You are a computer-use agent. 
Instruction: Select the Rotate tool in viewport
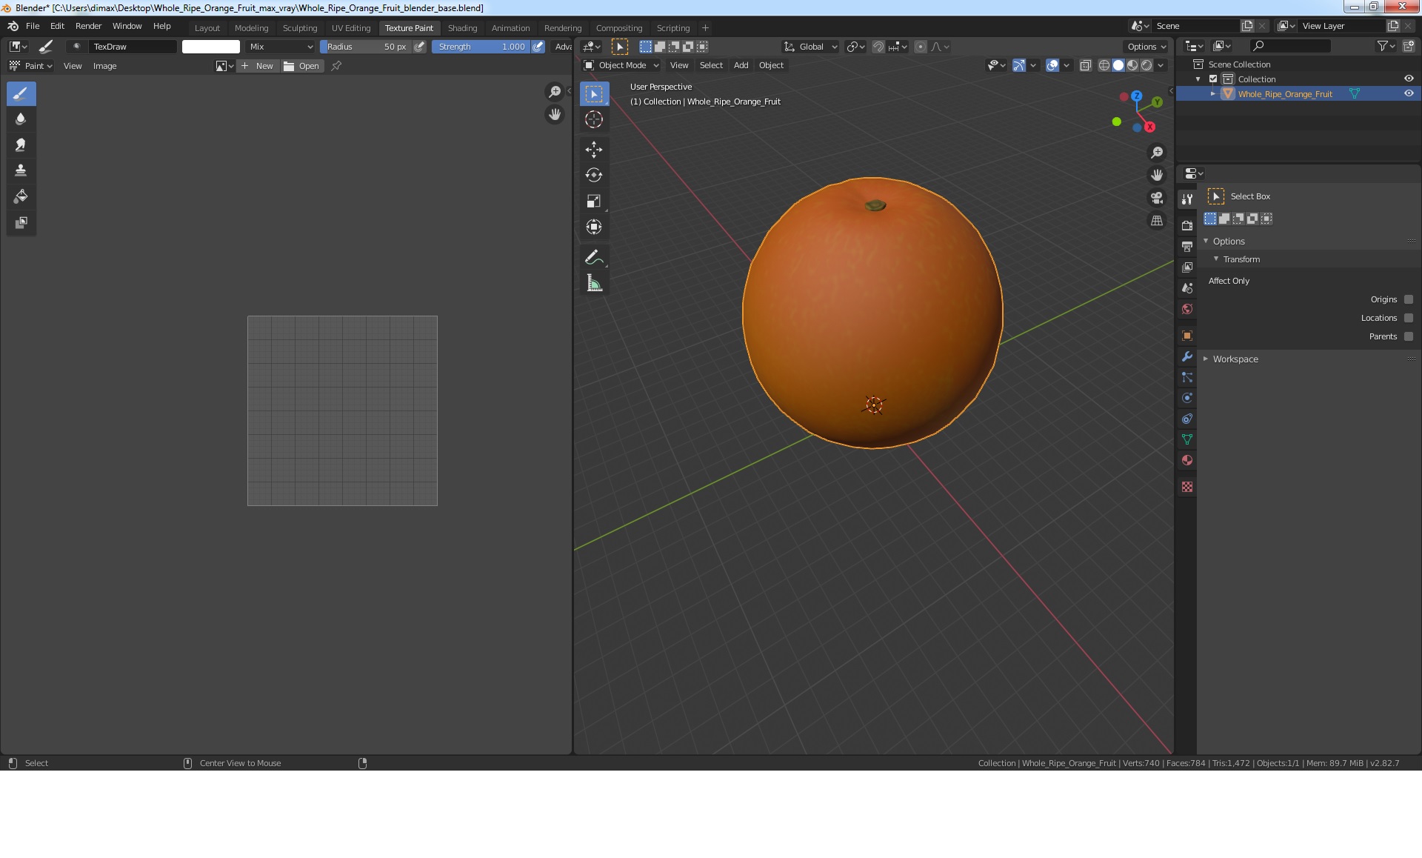tap(593, 175)
